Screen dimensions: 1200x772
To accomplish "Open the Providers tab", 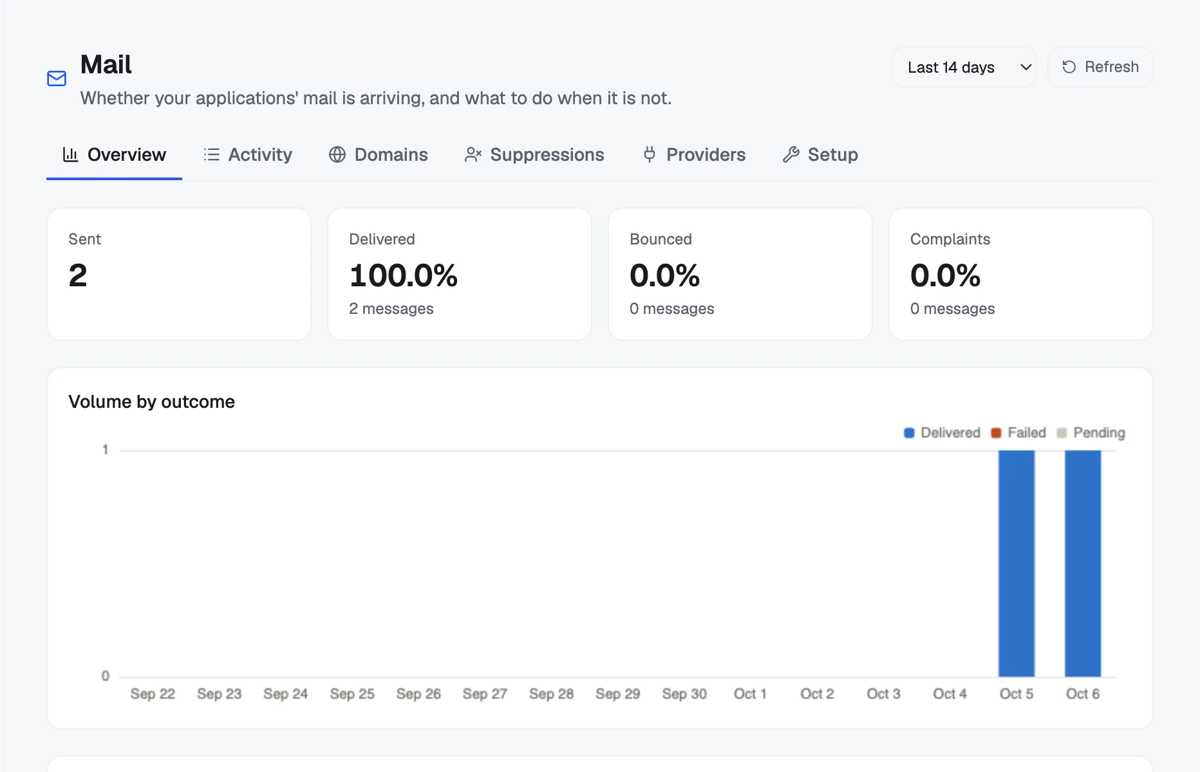I will click(694, 154).
